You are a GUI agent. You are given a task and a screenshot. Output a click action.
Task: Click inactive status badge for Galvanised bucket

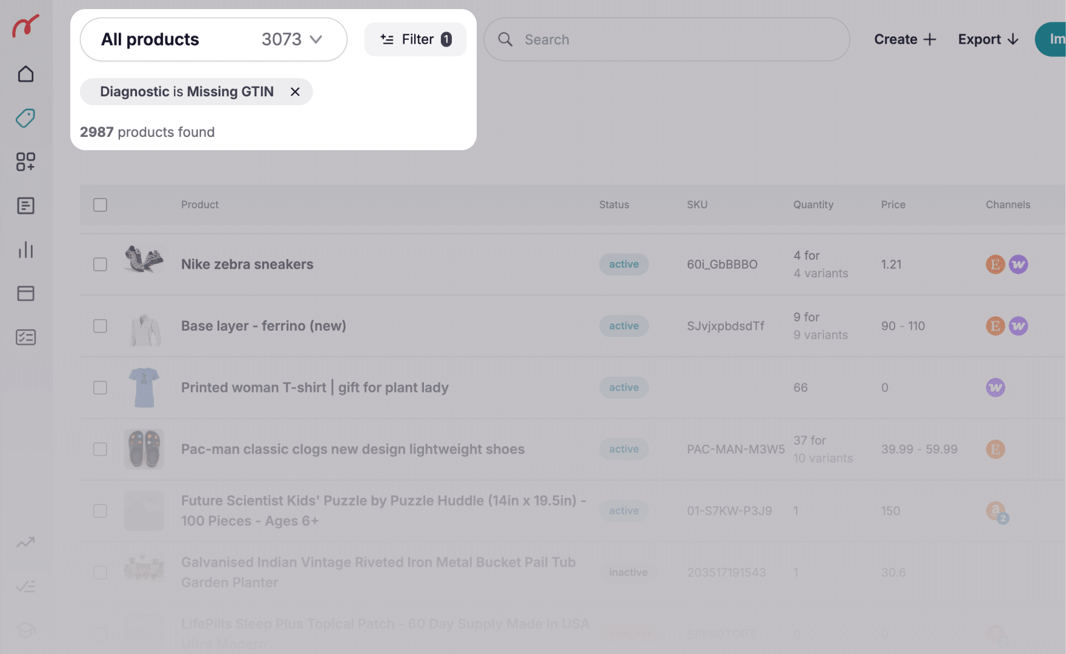pyautogui.click(x=628, y=572)
